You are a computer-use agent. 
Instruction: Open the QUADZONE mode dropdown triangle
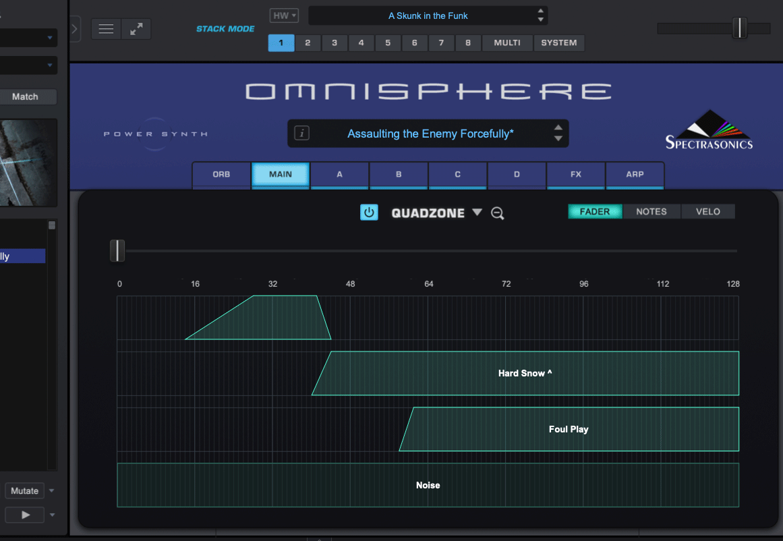tap(478, 212)
